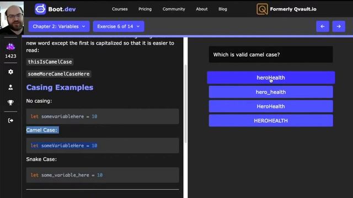
Task: Open the trophy achievements icon
Action: tap(10, 102)
